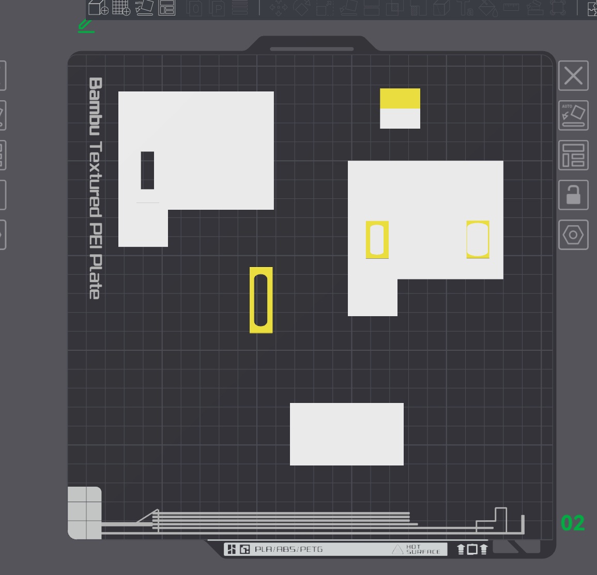Select right yellow slot insert on right object
The width and height of the screenshot is (597, 575).
point(478,239)
